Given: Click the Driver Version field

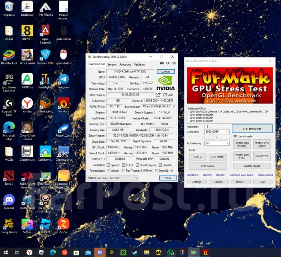Looking at the screenshot, I should point(140,136).
